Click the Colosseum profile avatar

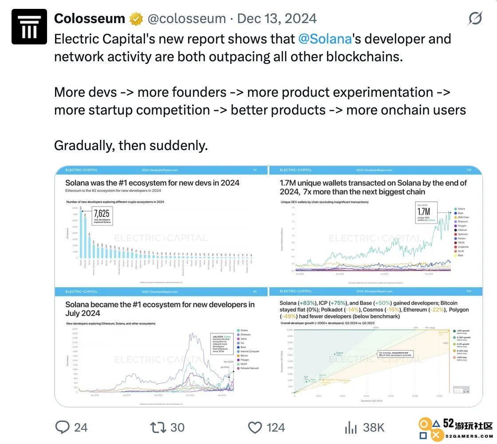pos(29,27)
